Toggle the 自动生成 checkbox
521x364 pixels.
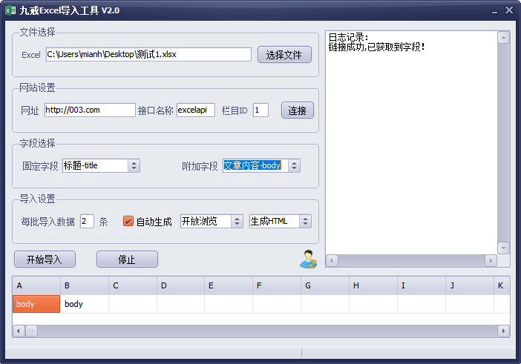(128, 221)
